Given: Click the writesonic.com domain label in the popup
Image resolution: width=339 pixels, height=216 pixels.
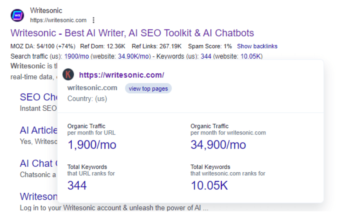Looking at the screenshot, I should (92, 88).
